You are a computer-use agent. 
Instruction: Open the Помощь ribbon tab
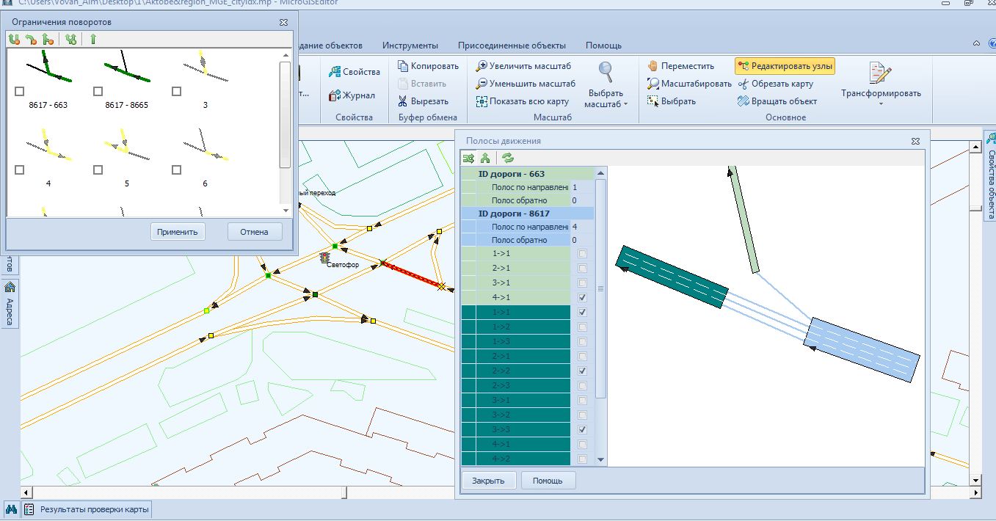[x=603, y=45]
